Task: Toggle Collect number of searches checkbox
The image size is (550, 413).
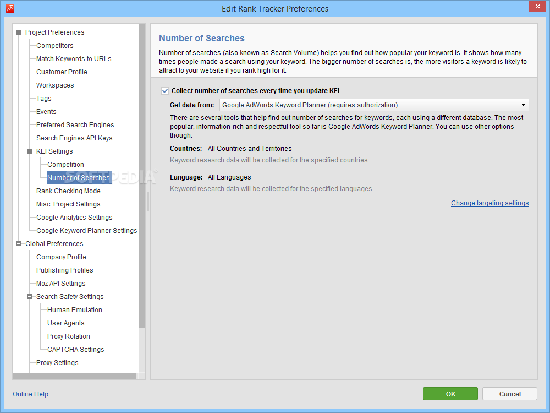Action: coord(165,91)
